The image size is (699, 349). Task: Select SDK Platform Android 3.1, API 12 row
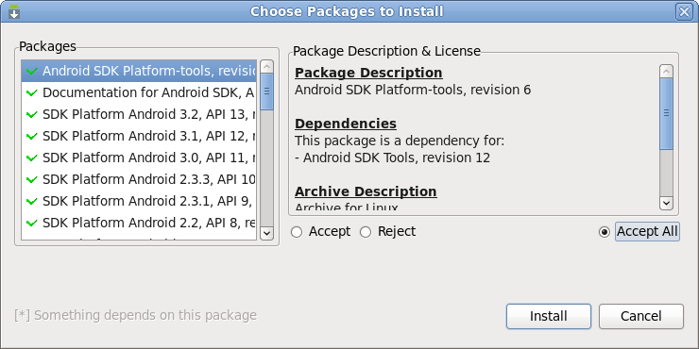[139, 136]
